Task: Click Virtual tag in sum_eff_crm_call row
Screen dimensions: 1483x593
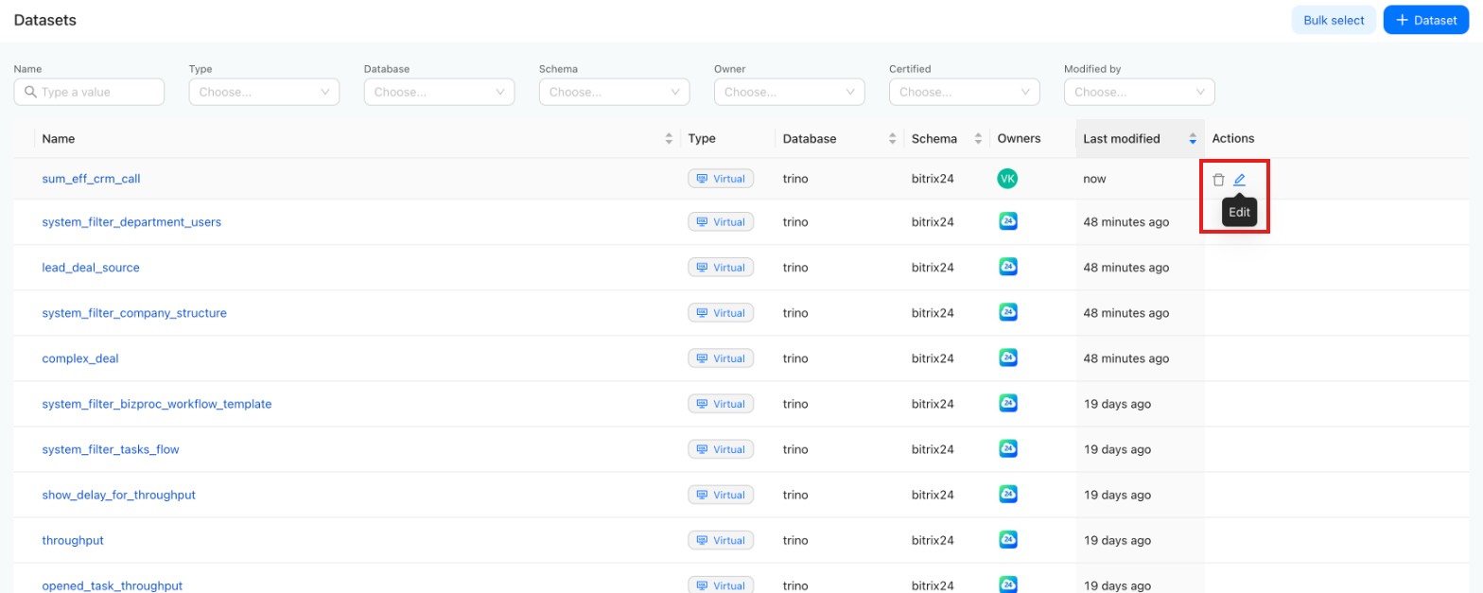Action: (x=721, y=179)
